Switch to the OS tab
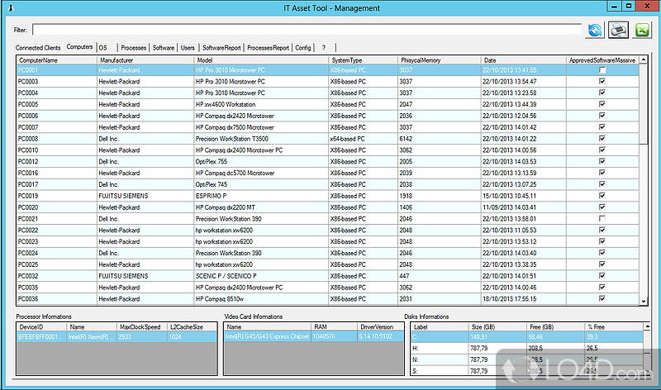This screenshot has width=661, height=390. [103, 48]
